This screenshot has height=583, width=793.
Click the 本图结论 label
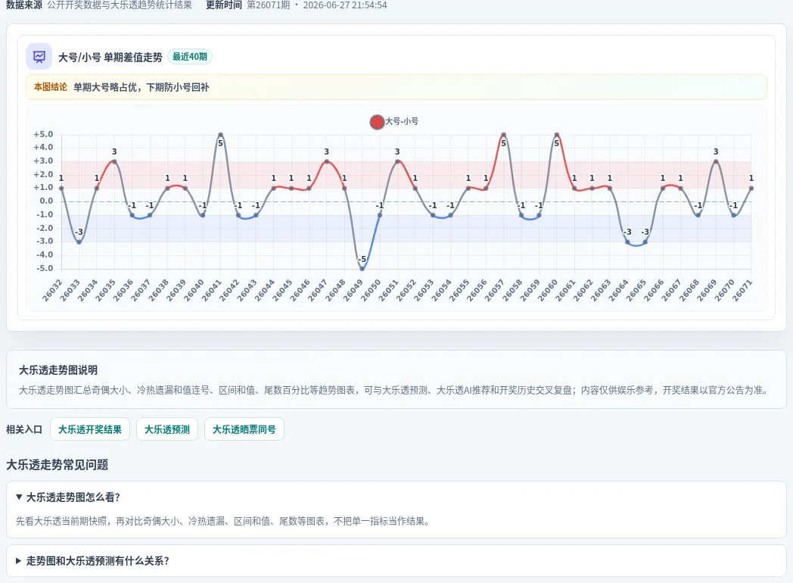pyautogui.click(x=51, y=87)
